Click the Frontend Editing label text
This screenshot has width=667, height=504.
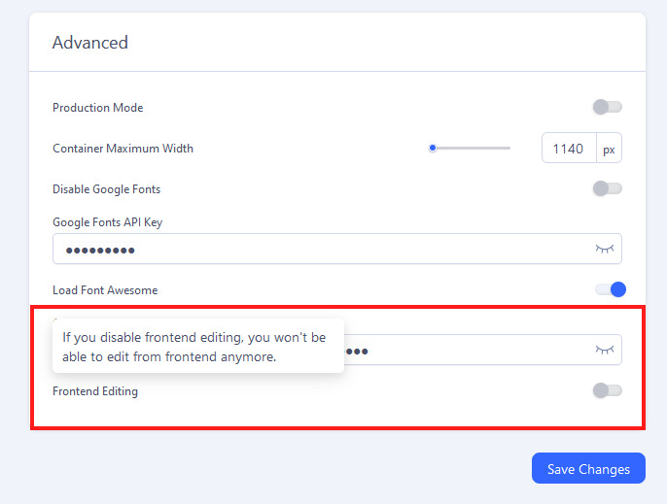pyautogui.click(x=95, y=391)
